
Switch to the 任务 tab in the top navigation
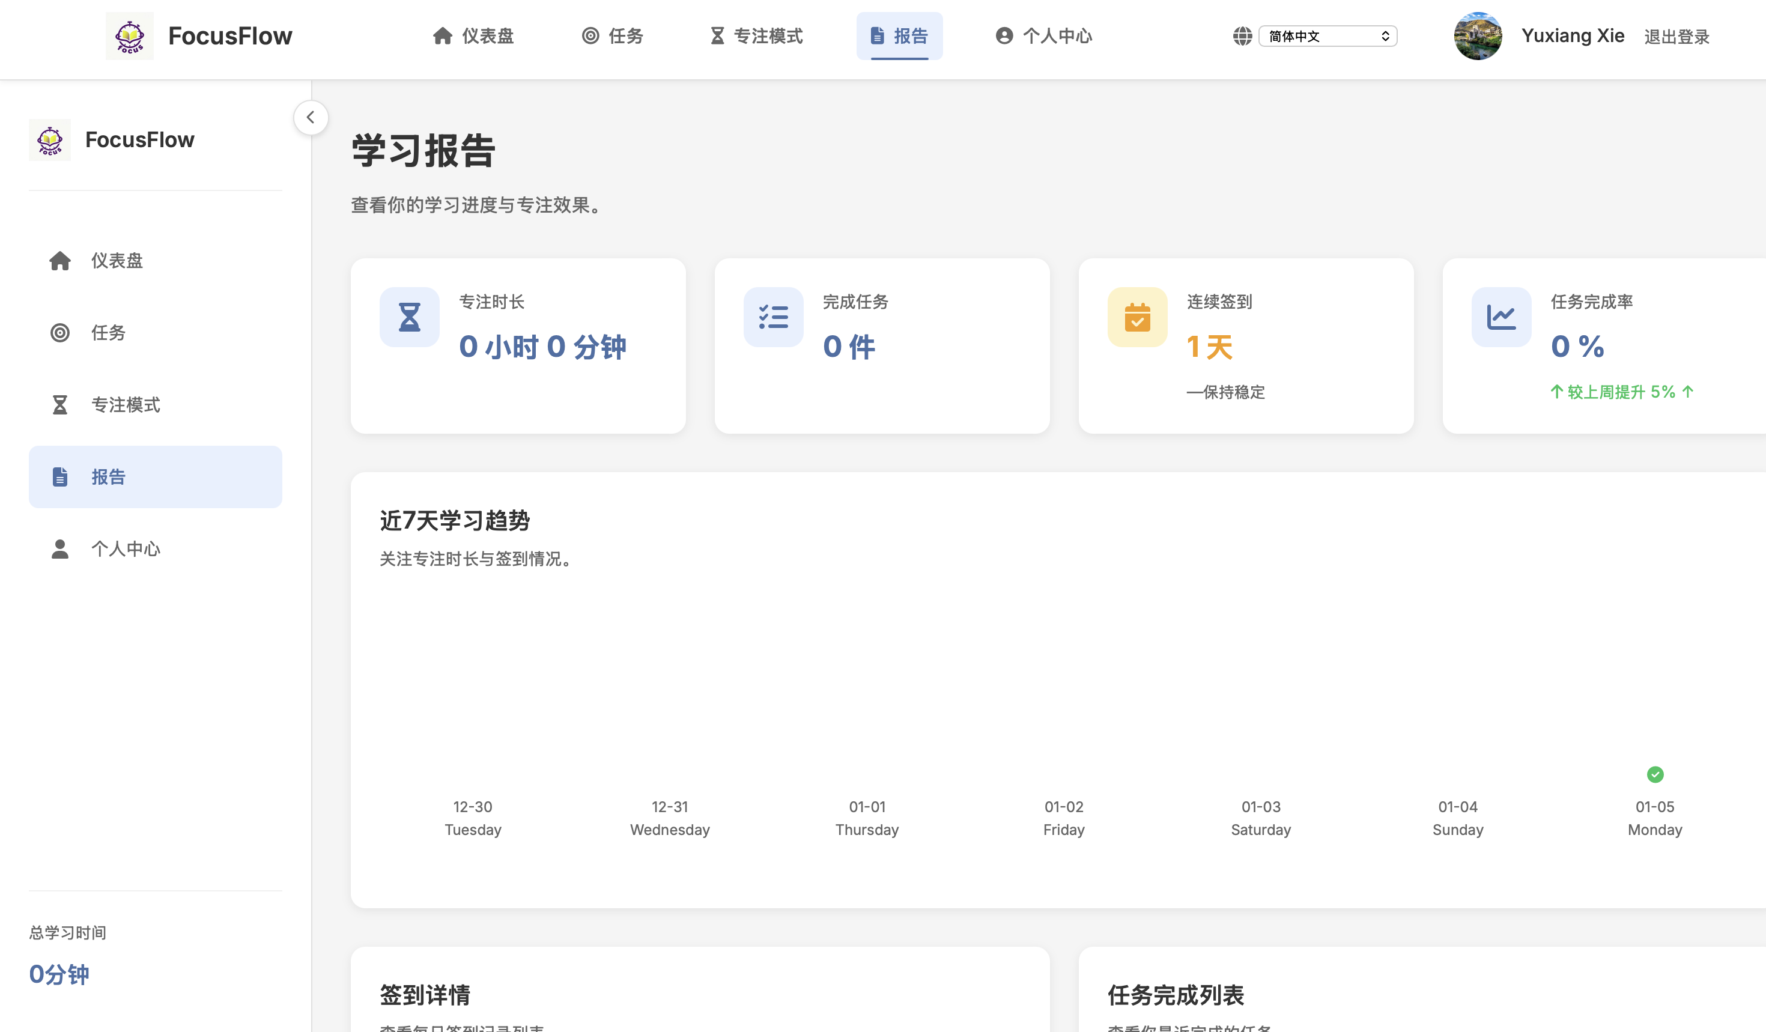(611, 35)
